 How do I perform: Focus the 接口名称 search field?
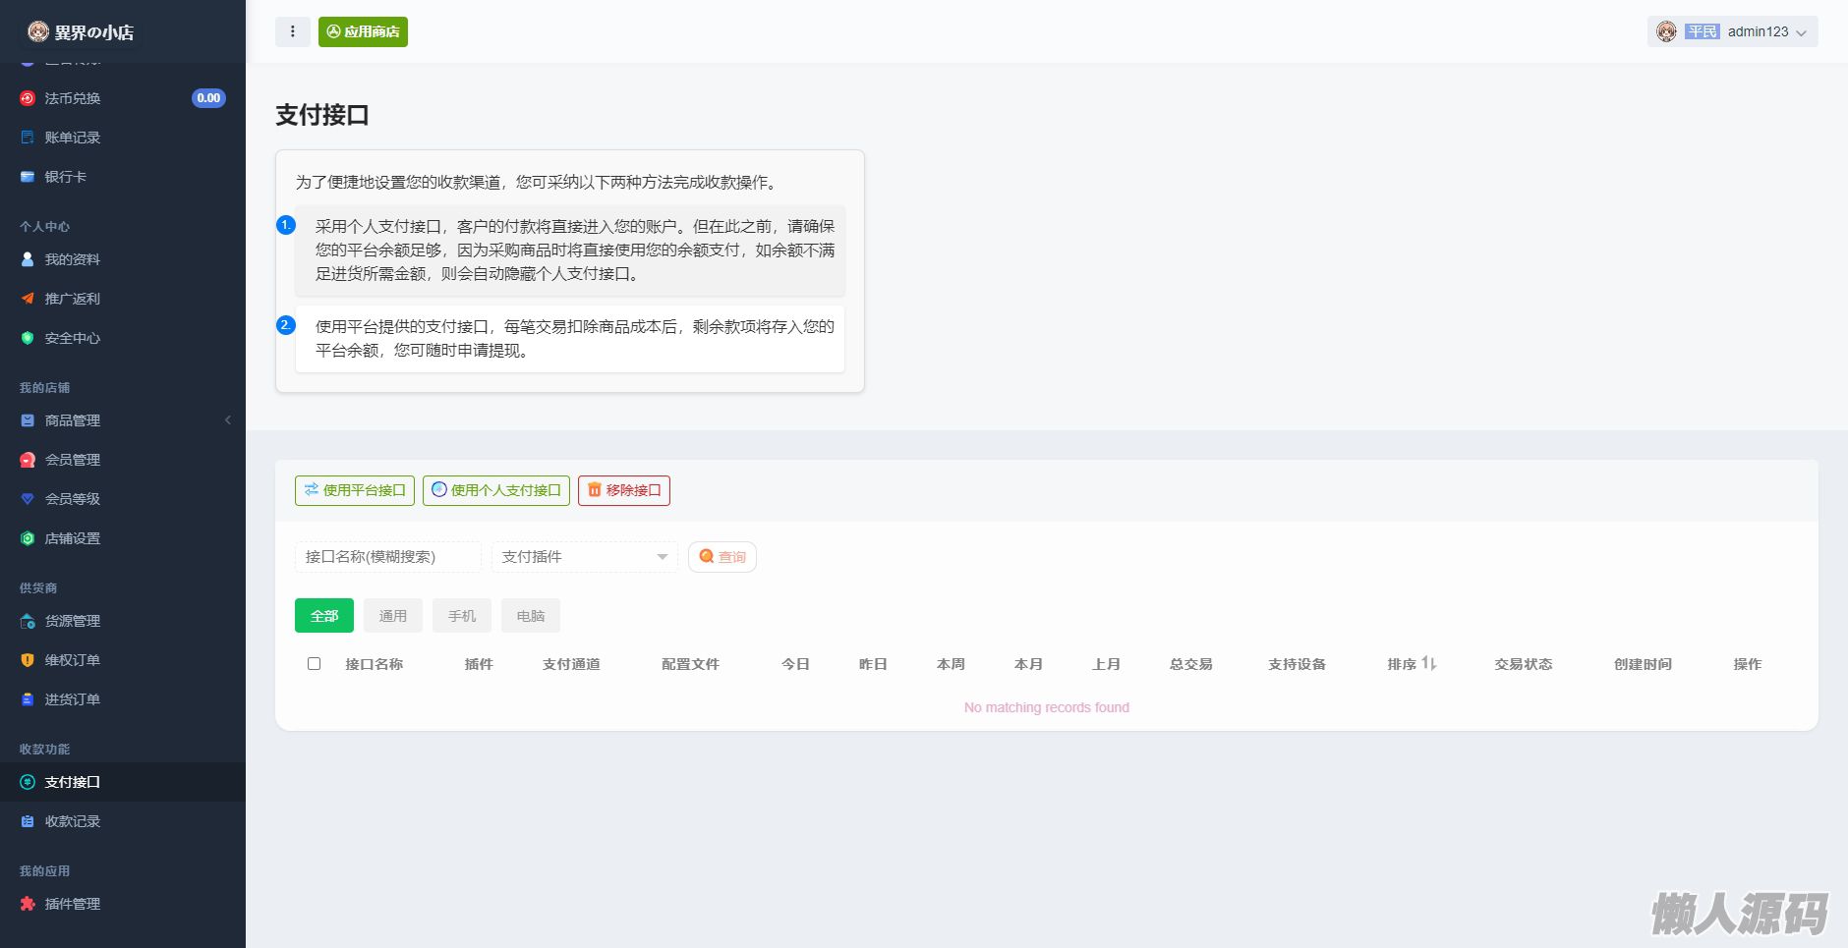[x=387, y=557]
